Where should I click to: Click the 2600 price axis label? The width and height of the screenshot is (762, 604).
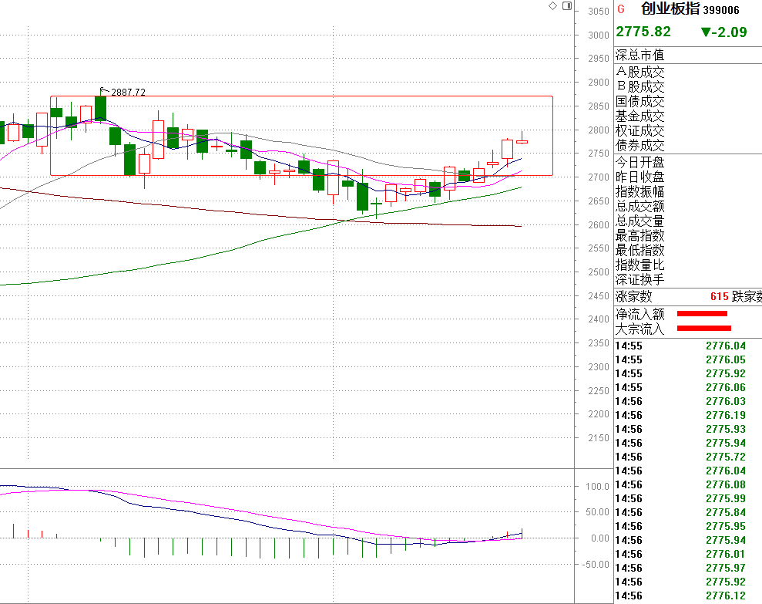pos(598,224)
